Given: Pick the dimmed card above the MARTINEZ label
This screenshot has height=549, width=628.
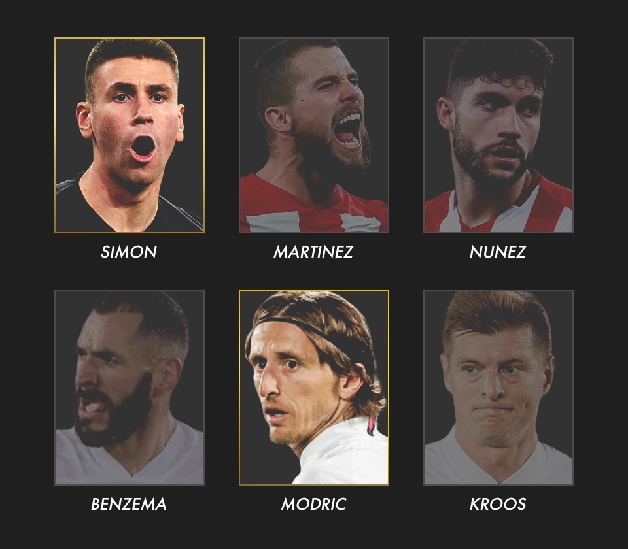Looking at the screenshot, I should click(x=313, y=135).
